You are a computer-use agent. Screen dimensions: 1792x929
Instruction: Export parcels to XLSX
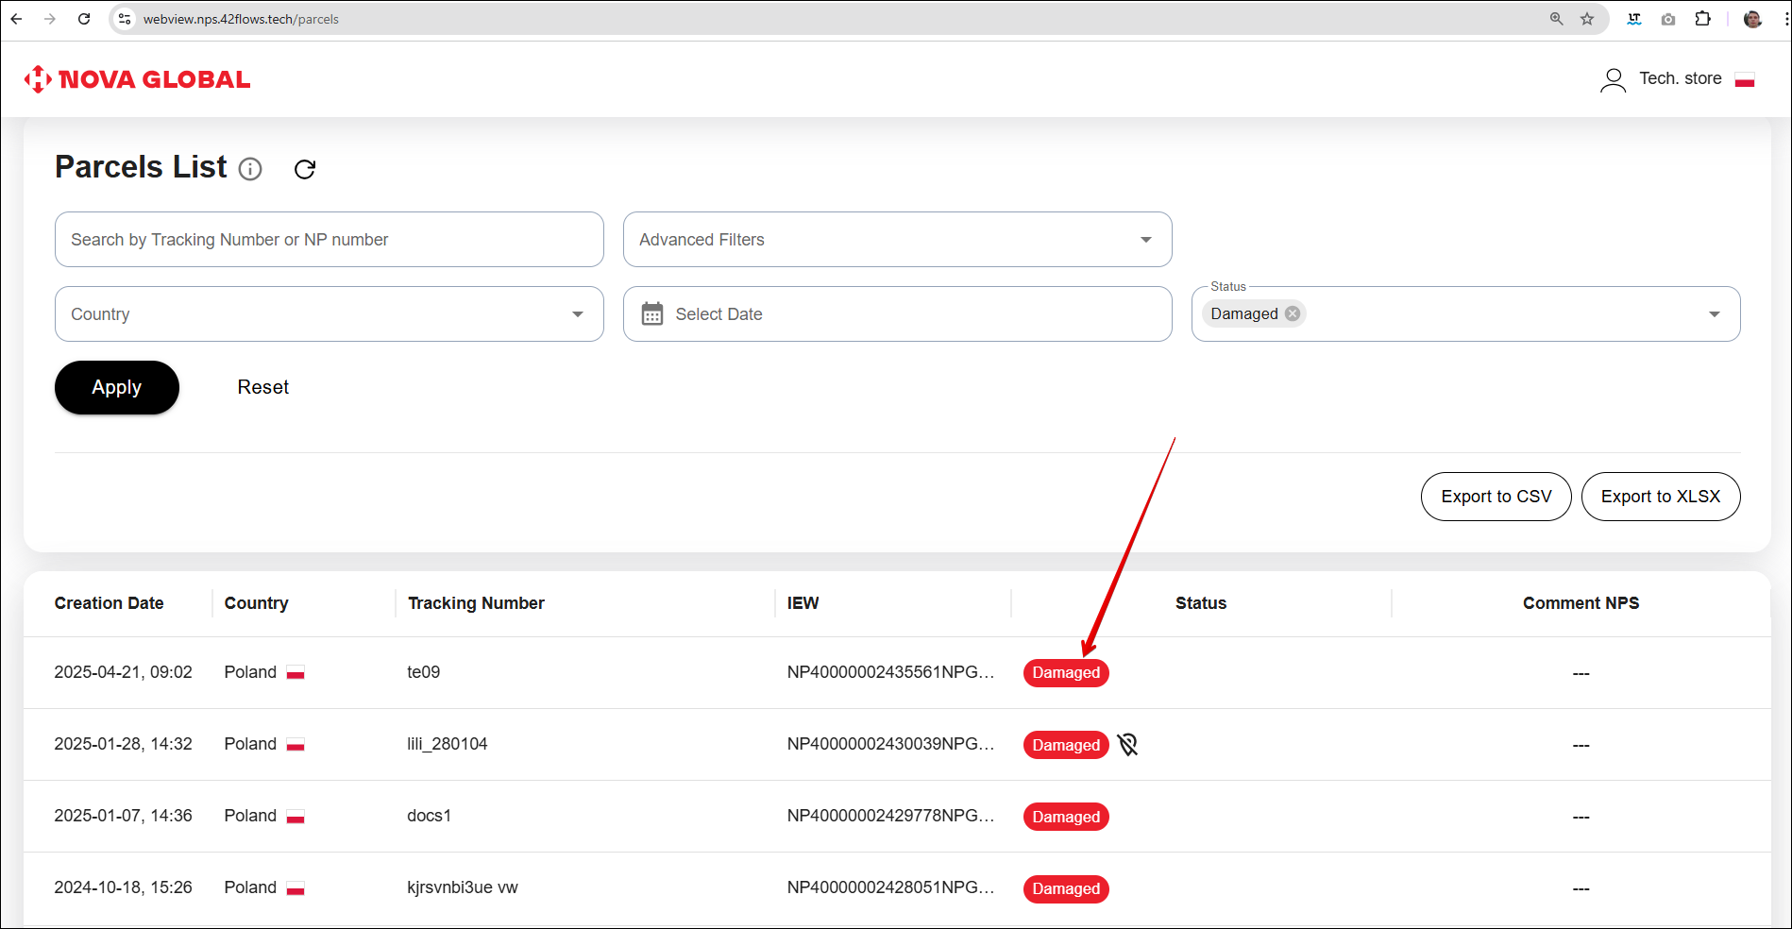[1660, 497]
